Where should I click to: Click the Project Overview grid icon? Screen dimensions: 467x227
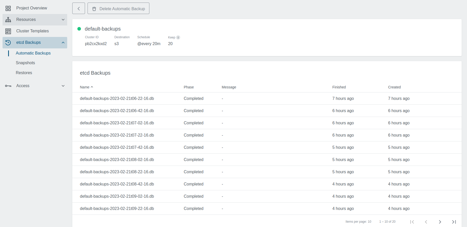(x=8, y=8)
